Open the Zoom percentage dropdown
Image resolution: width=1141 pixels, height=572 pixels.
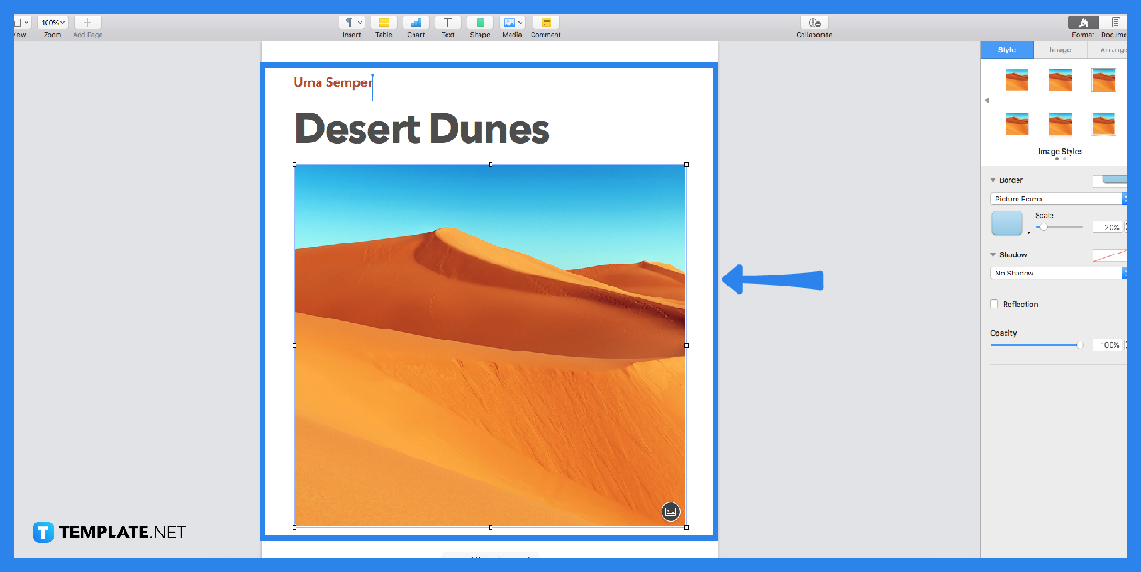[52, 23]
